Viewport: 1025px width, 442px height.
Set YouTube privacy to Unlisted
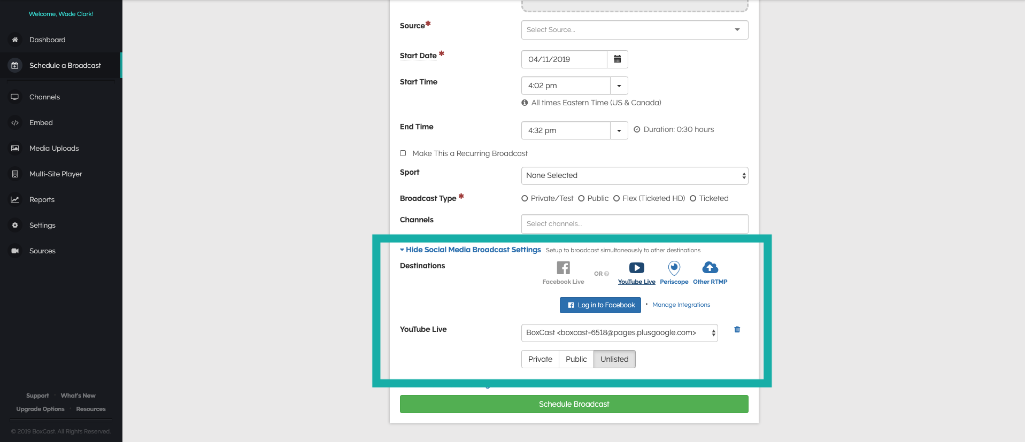click(614, 359)
